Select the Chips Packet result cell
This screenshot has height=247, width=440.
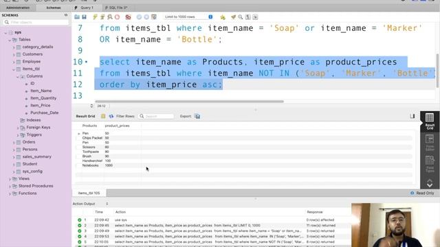[x=92, y=138]
